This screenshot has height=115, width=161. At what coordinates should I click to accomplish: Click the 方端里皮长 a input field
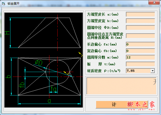140,14
